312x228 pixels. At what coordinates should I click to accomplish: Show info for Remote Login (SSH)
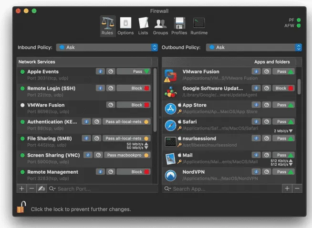click(x=101, y=88)
